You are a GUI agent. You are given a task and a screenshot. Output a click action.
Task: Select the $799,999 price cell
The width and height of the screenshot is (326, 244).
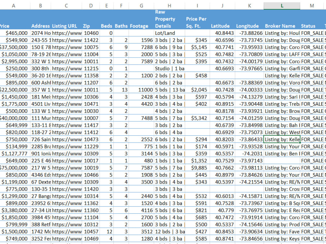click(x=15, y=224)
